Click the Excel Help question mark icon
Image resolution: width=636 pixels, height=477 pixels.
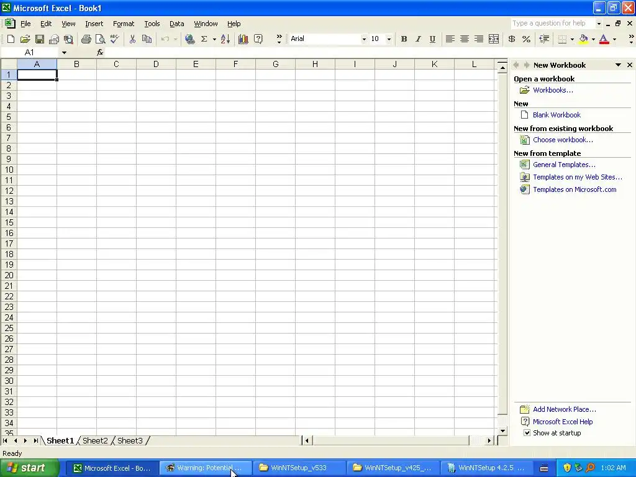pos(258,39)
